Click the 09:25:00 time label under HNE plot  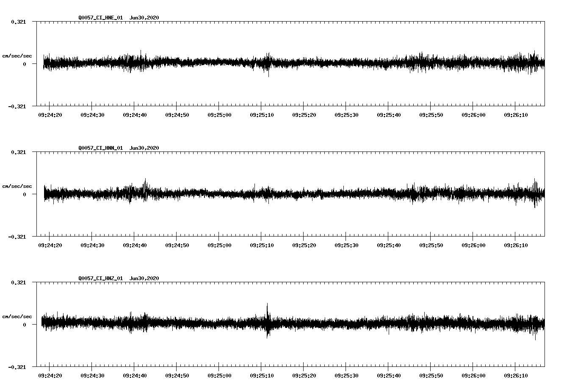click(x=219, y=115)
